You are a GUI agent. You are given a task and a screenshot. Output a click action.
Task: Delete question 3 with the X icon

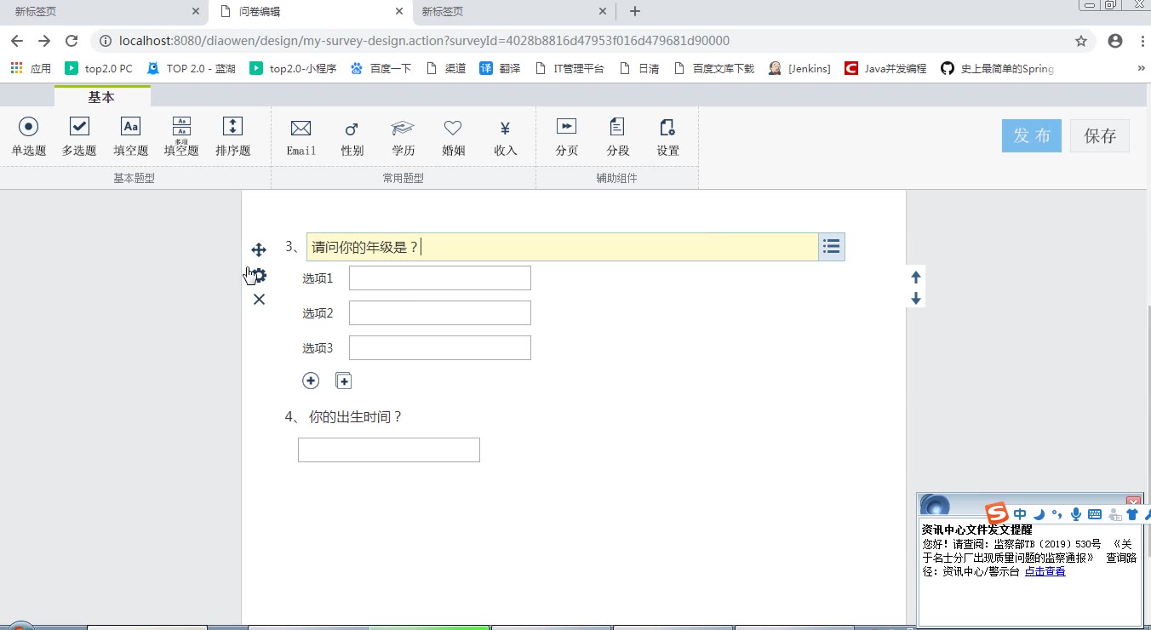pos(259,299)
